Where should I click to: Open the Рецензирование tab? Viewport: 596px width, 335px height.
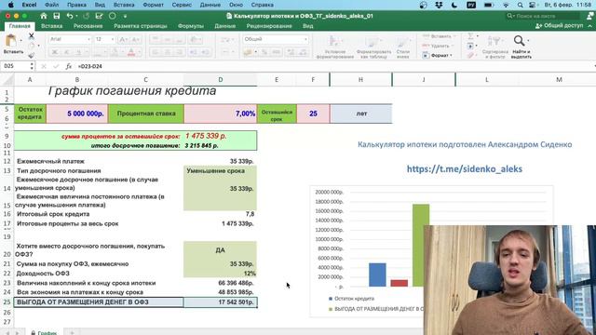[269, 26]
